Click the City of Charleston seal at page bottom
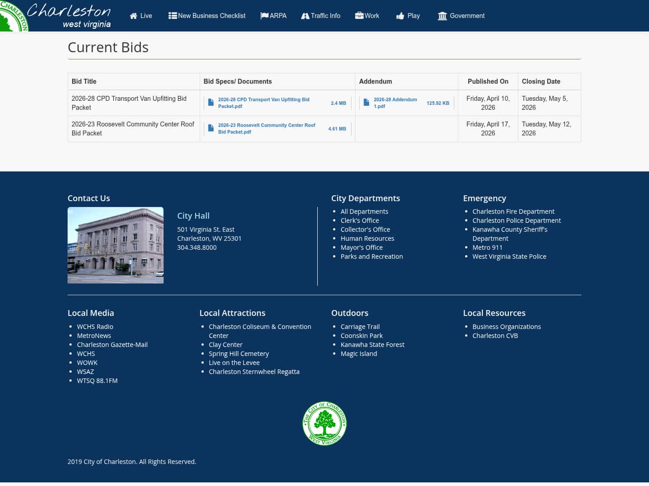This screenshot has height=486, width=649. point(324,423)
